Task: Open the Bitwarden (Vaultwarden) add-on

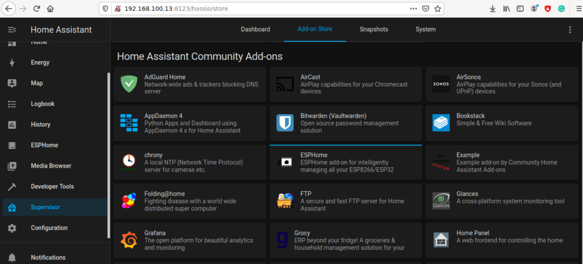Action: pyautogui.click(x=346, y=123)
